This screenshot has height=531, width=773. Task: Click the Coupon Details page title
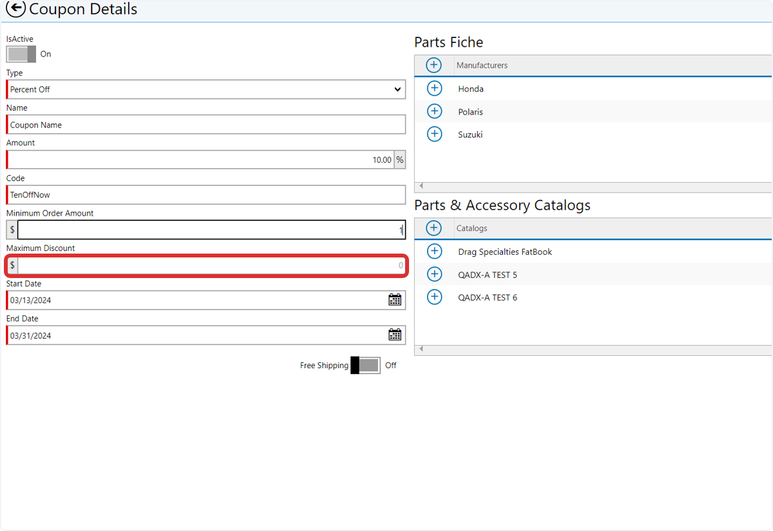(x=83, y=9)
